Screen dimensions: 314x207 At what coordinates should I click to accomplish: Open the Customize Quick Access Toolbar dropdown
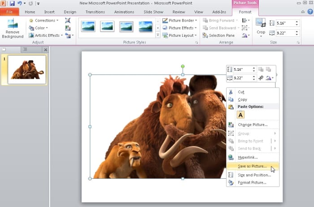point(38,4)
